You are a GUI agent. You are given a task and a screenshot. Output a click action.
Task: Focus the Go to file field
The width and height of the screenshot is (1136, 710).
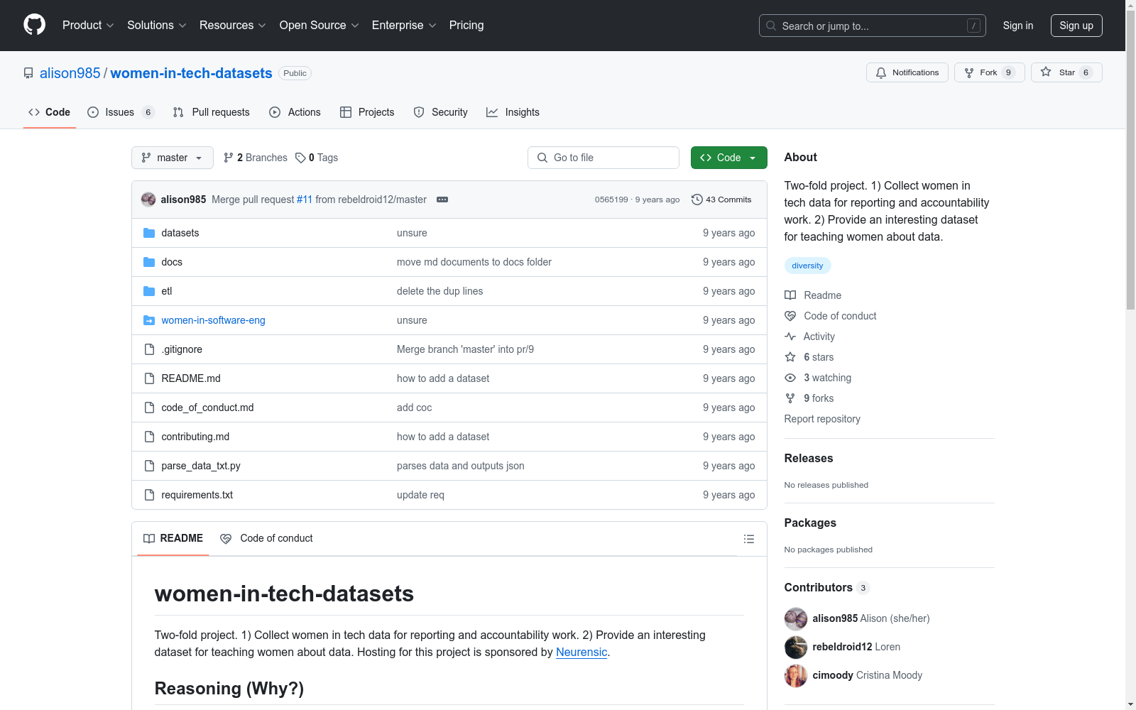603,158
